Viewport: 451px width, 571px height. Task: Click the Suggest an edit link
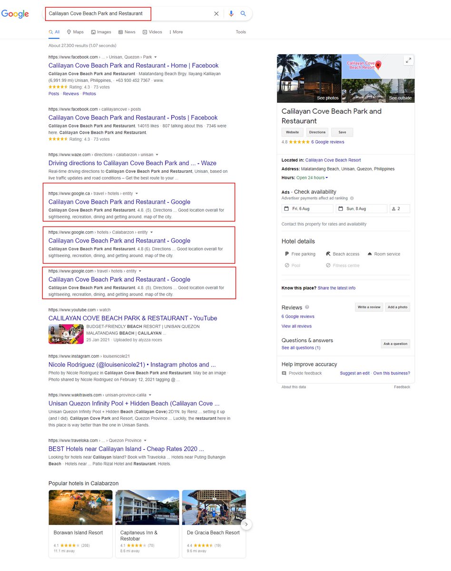(355, 373)
